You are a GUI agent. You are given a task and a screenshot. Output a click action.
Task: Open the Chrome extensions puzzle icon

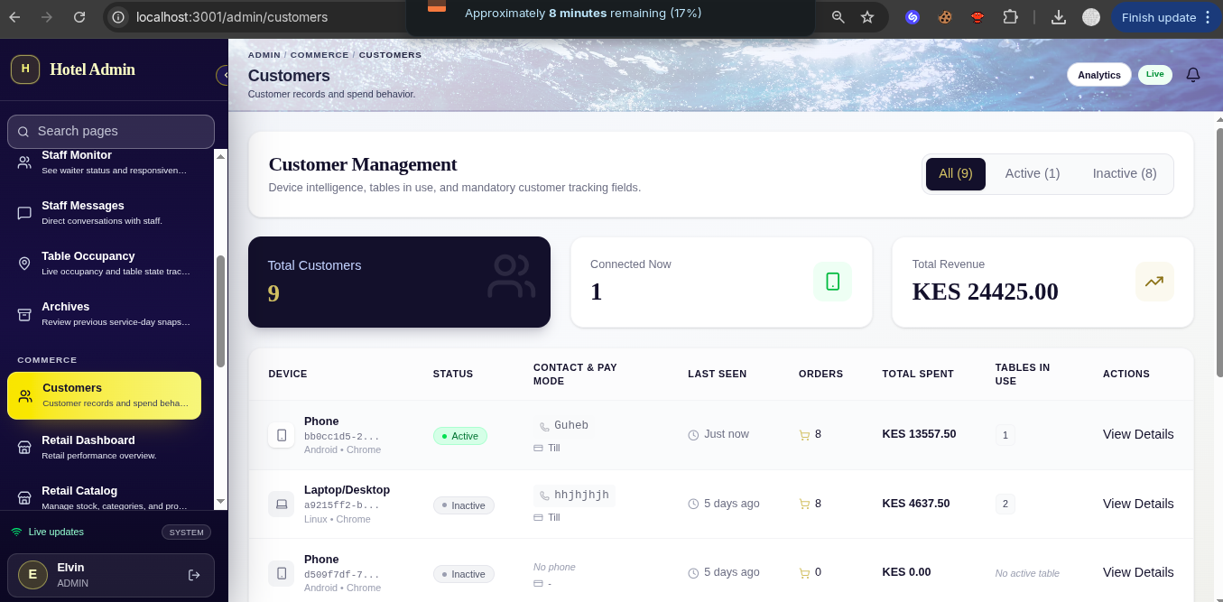[1010, 17]
